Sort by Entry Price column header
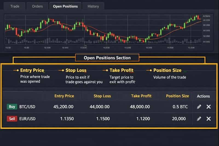219x146 pixels. coord(64,96)
